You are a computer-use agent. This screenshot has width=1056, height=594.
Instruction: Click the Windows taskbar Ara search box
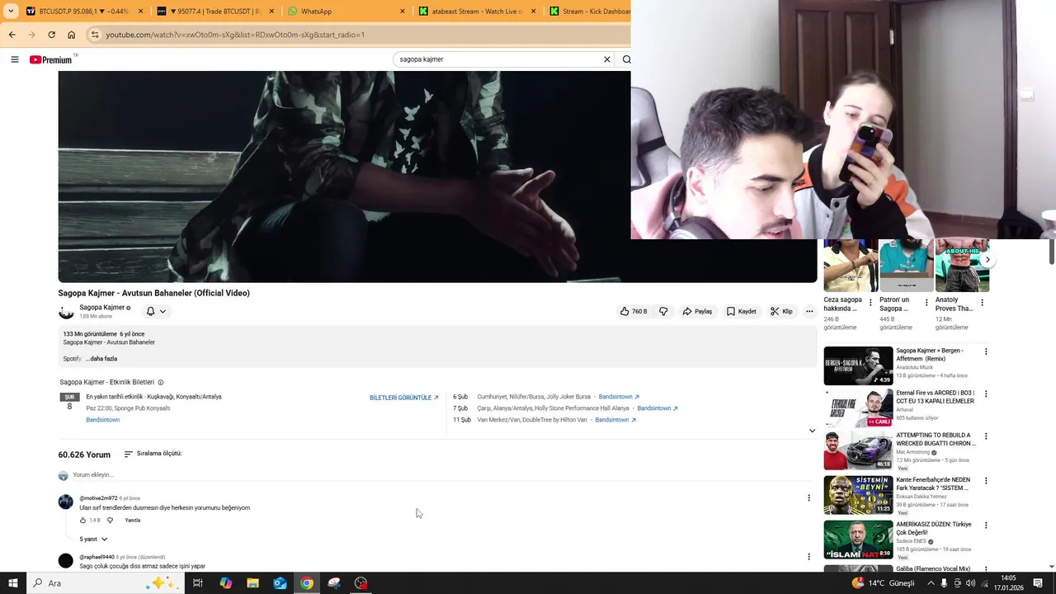tap(106, 583)
